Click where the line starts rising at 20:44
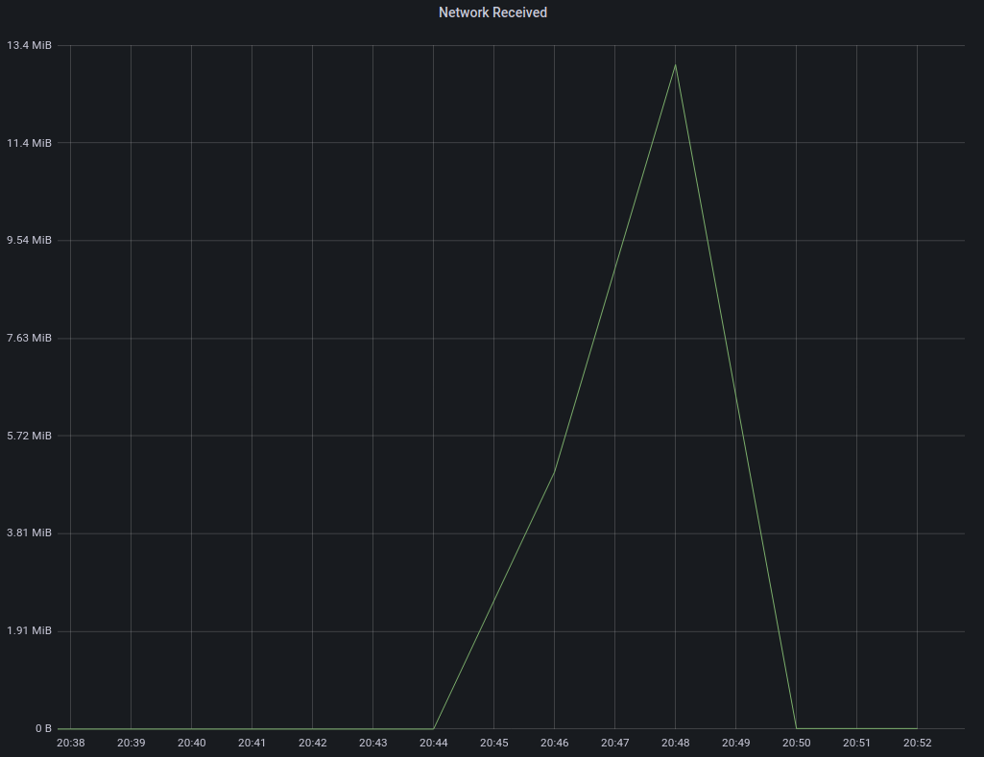The image size is (984, 757). click(434, 729)
